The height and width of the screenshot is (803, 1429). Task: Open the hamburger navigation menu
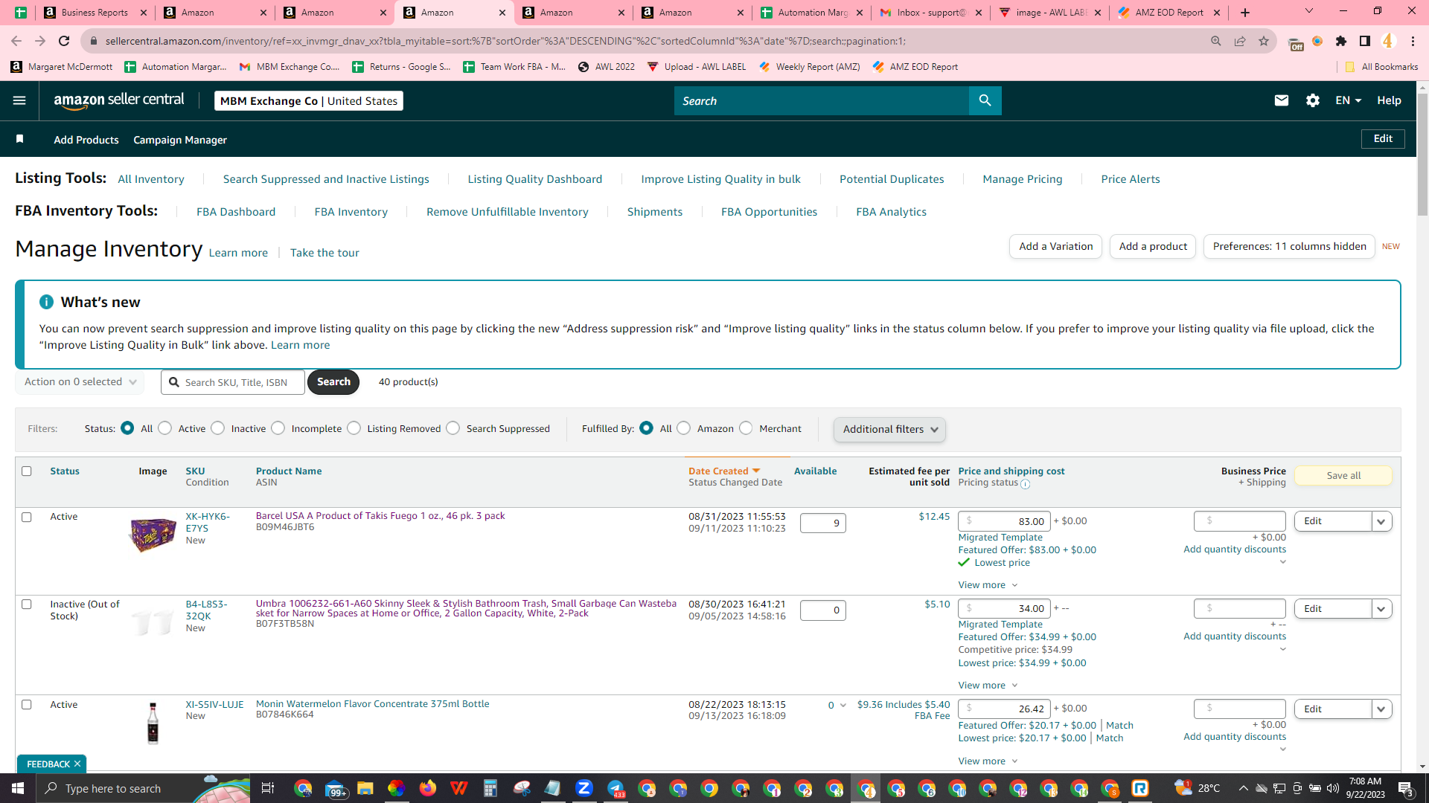(x=19, y=100)
